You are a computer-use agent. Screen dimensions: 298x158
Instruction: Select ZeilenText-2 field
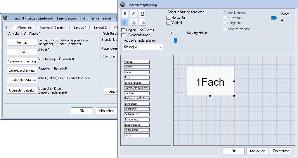coord(137,114)
